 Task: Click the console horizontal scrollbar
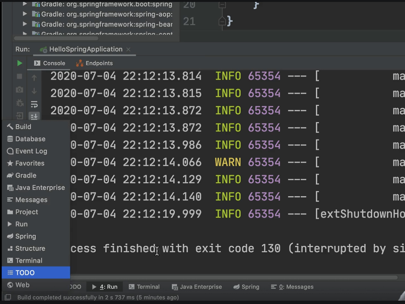coord(234,277)
